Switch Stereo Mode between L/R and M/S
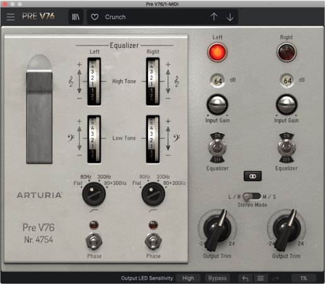This screenshot has height=284, width=325. point(251,196)
